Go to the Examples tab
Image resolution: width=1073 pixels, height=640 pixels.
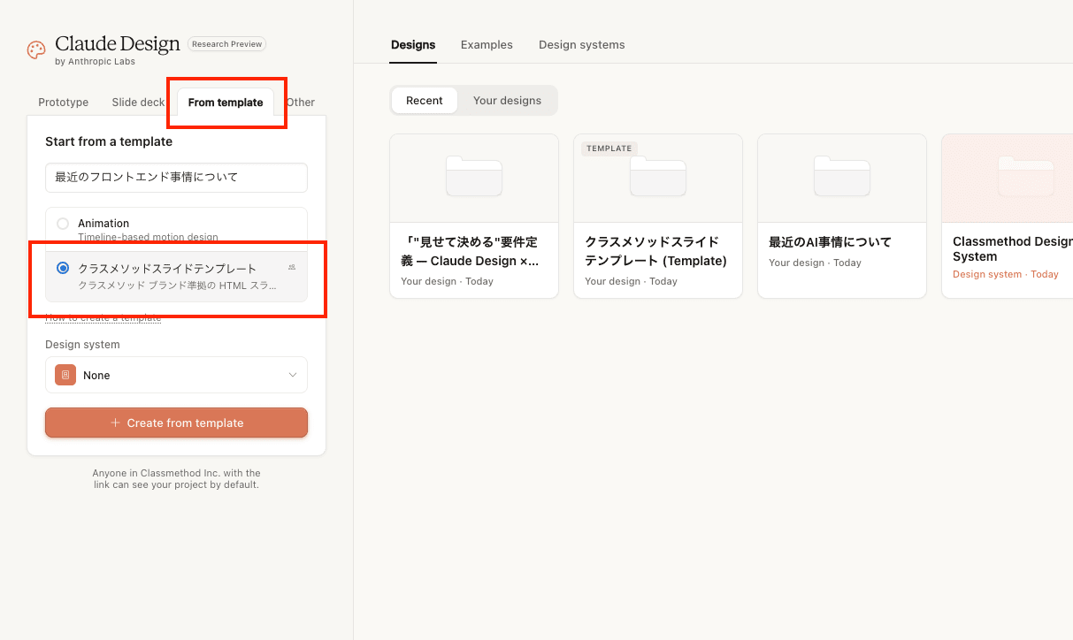487,45
